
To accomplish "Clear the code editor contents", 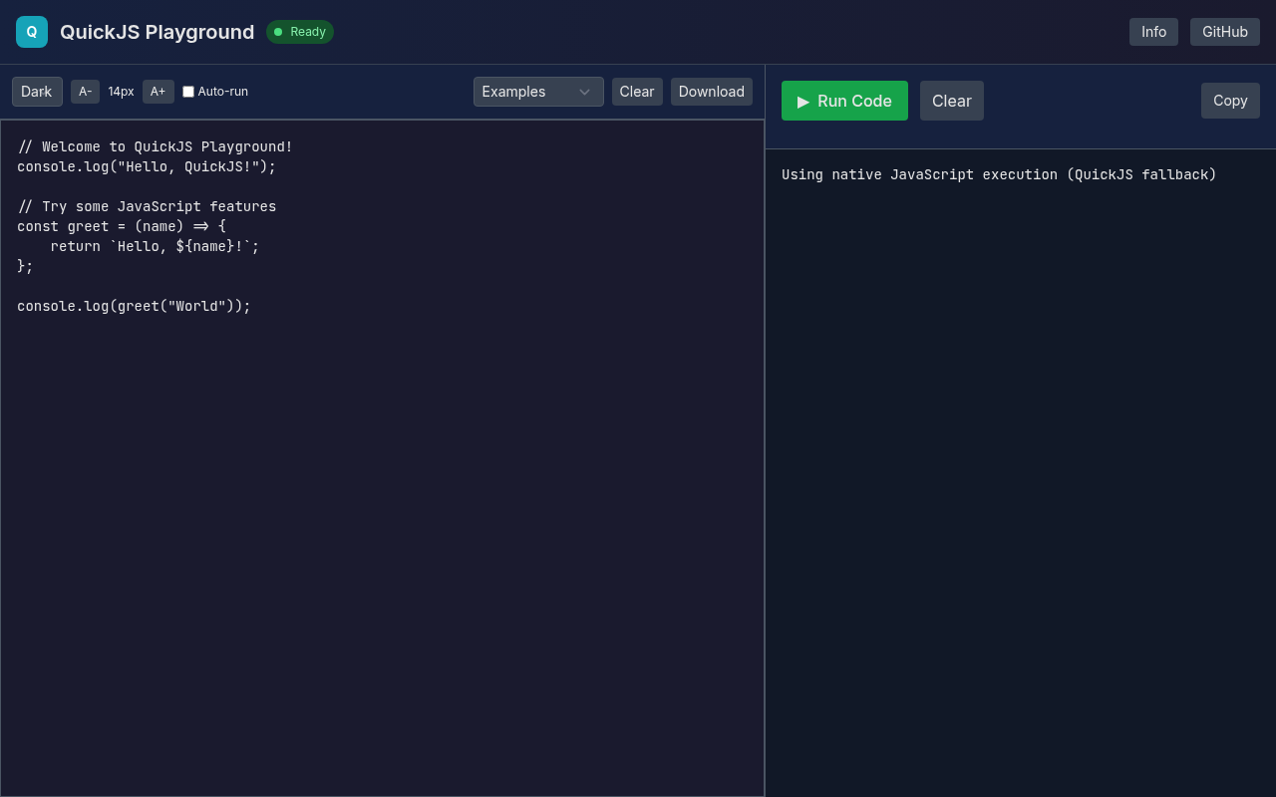I will click(636, 92).
